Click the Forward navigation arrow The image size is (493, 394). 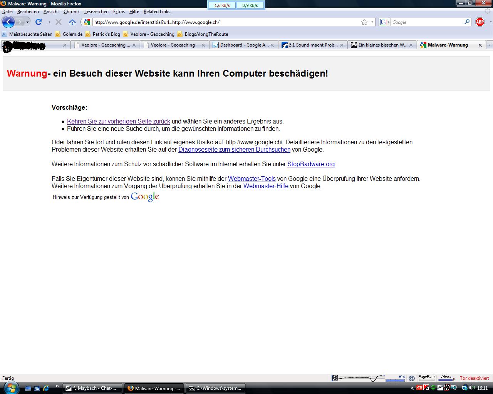point(19,22)
